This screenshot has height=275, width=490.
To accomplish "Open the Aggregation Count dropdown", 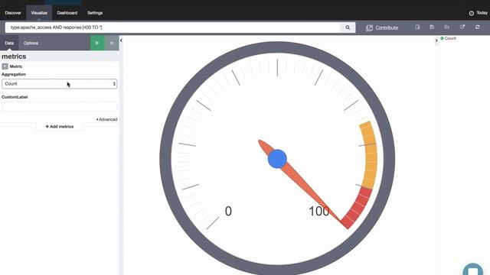I will coord(60,84).
